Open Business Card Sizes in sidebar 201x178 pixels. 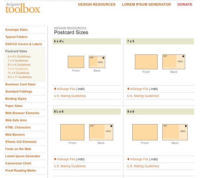pyautogui.click(x=20, y=84)
